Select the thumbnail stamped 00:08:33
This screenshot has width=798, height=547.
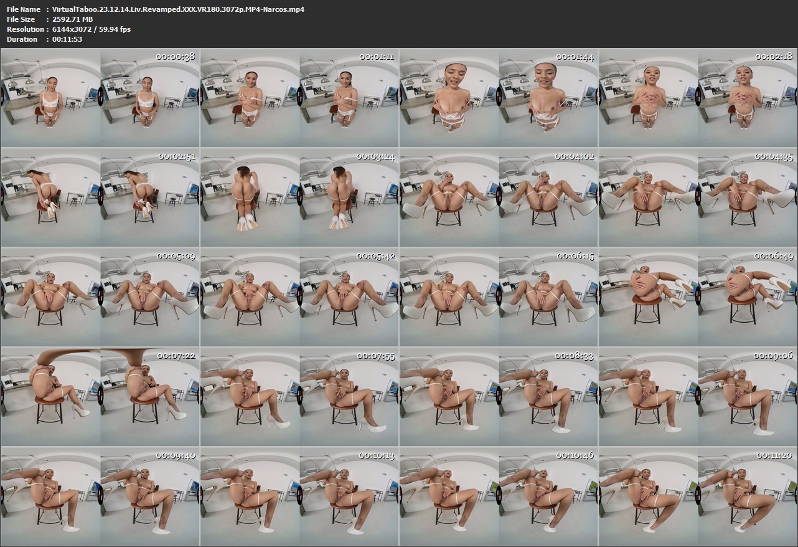tap(499, 397)
